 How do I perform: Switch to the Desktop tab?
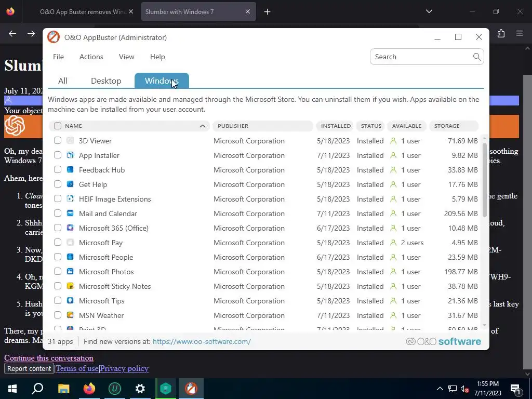click(x=106, y=81)
